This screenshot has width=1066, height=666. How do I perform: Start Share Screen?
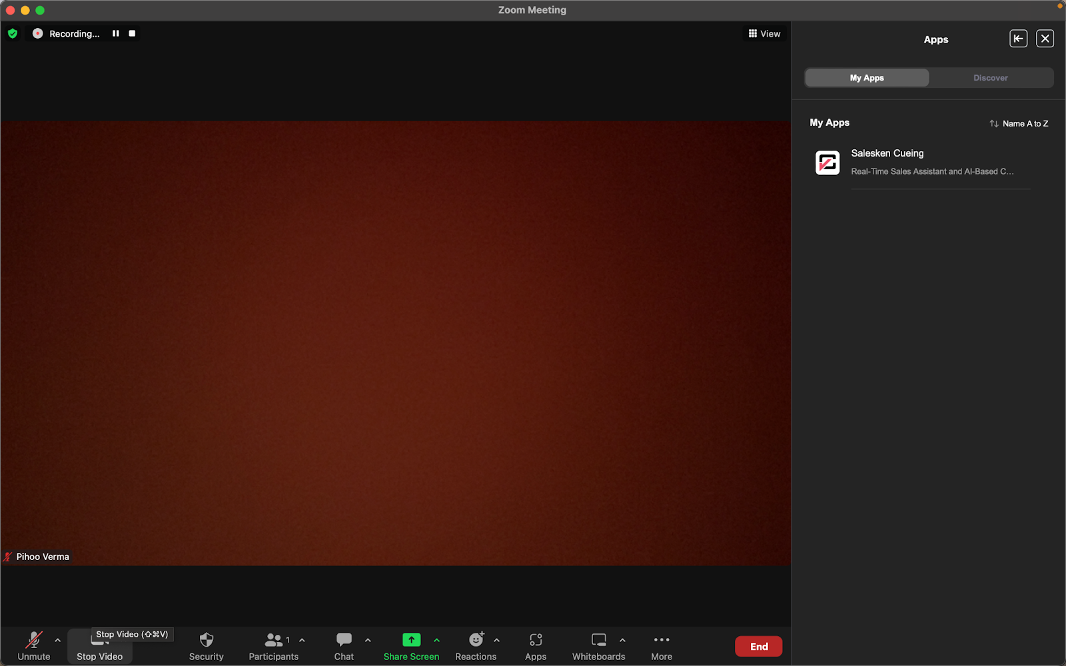411,646
